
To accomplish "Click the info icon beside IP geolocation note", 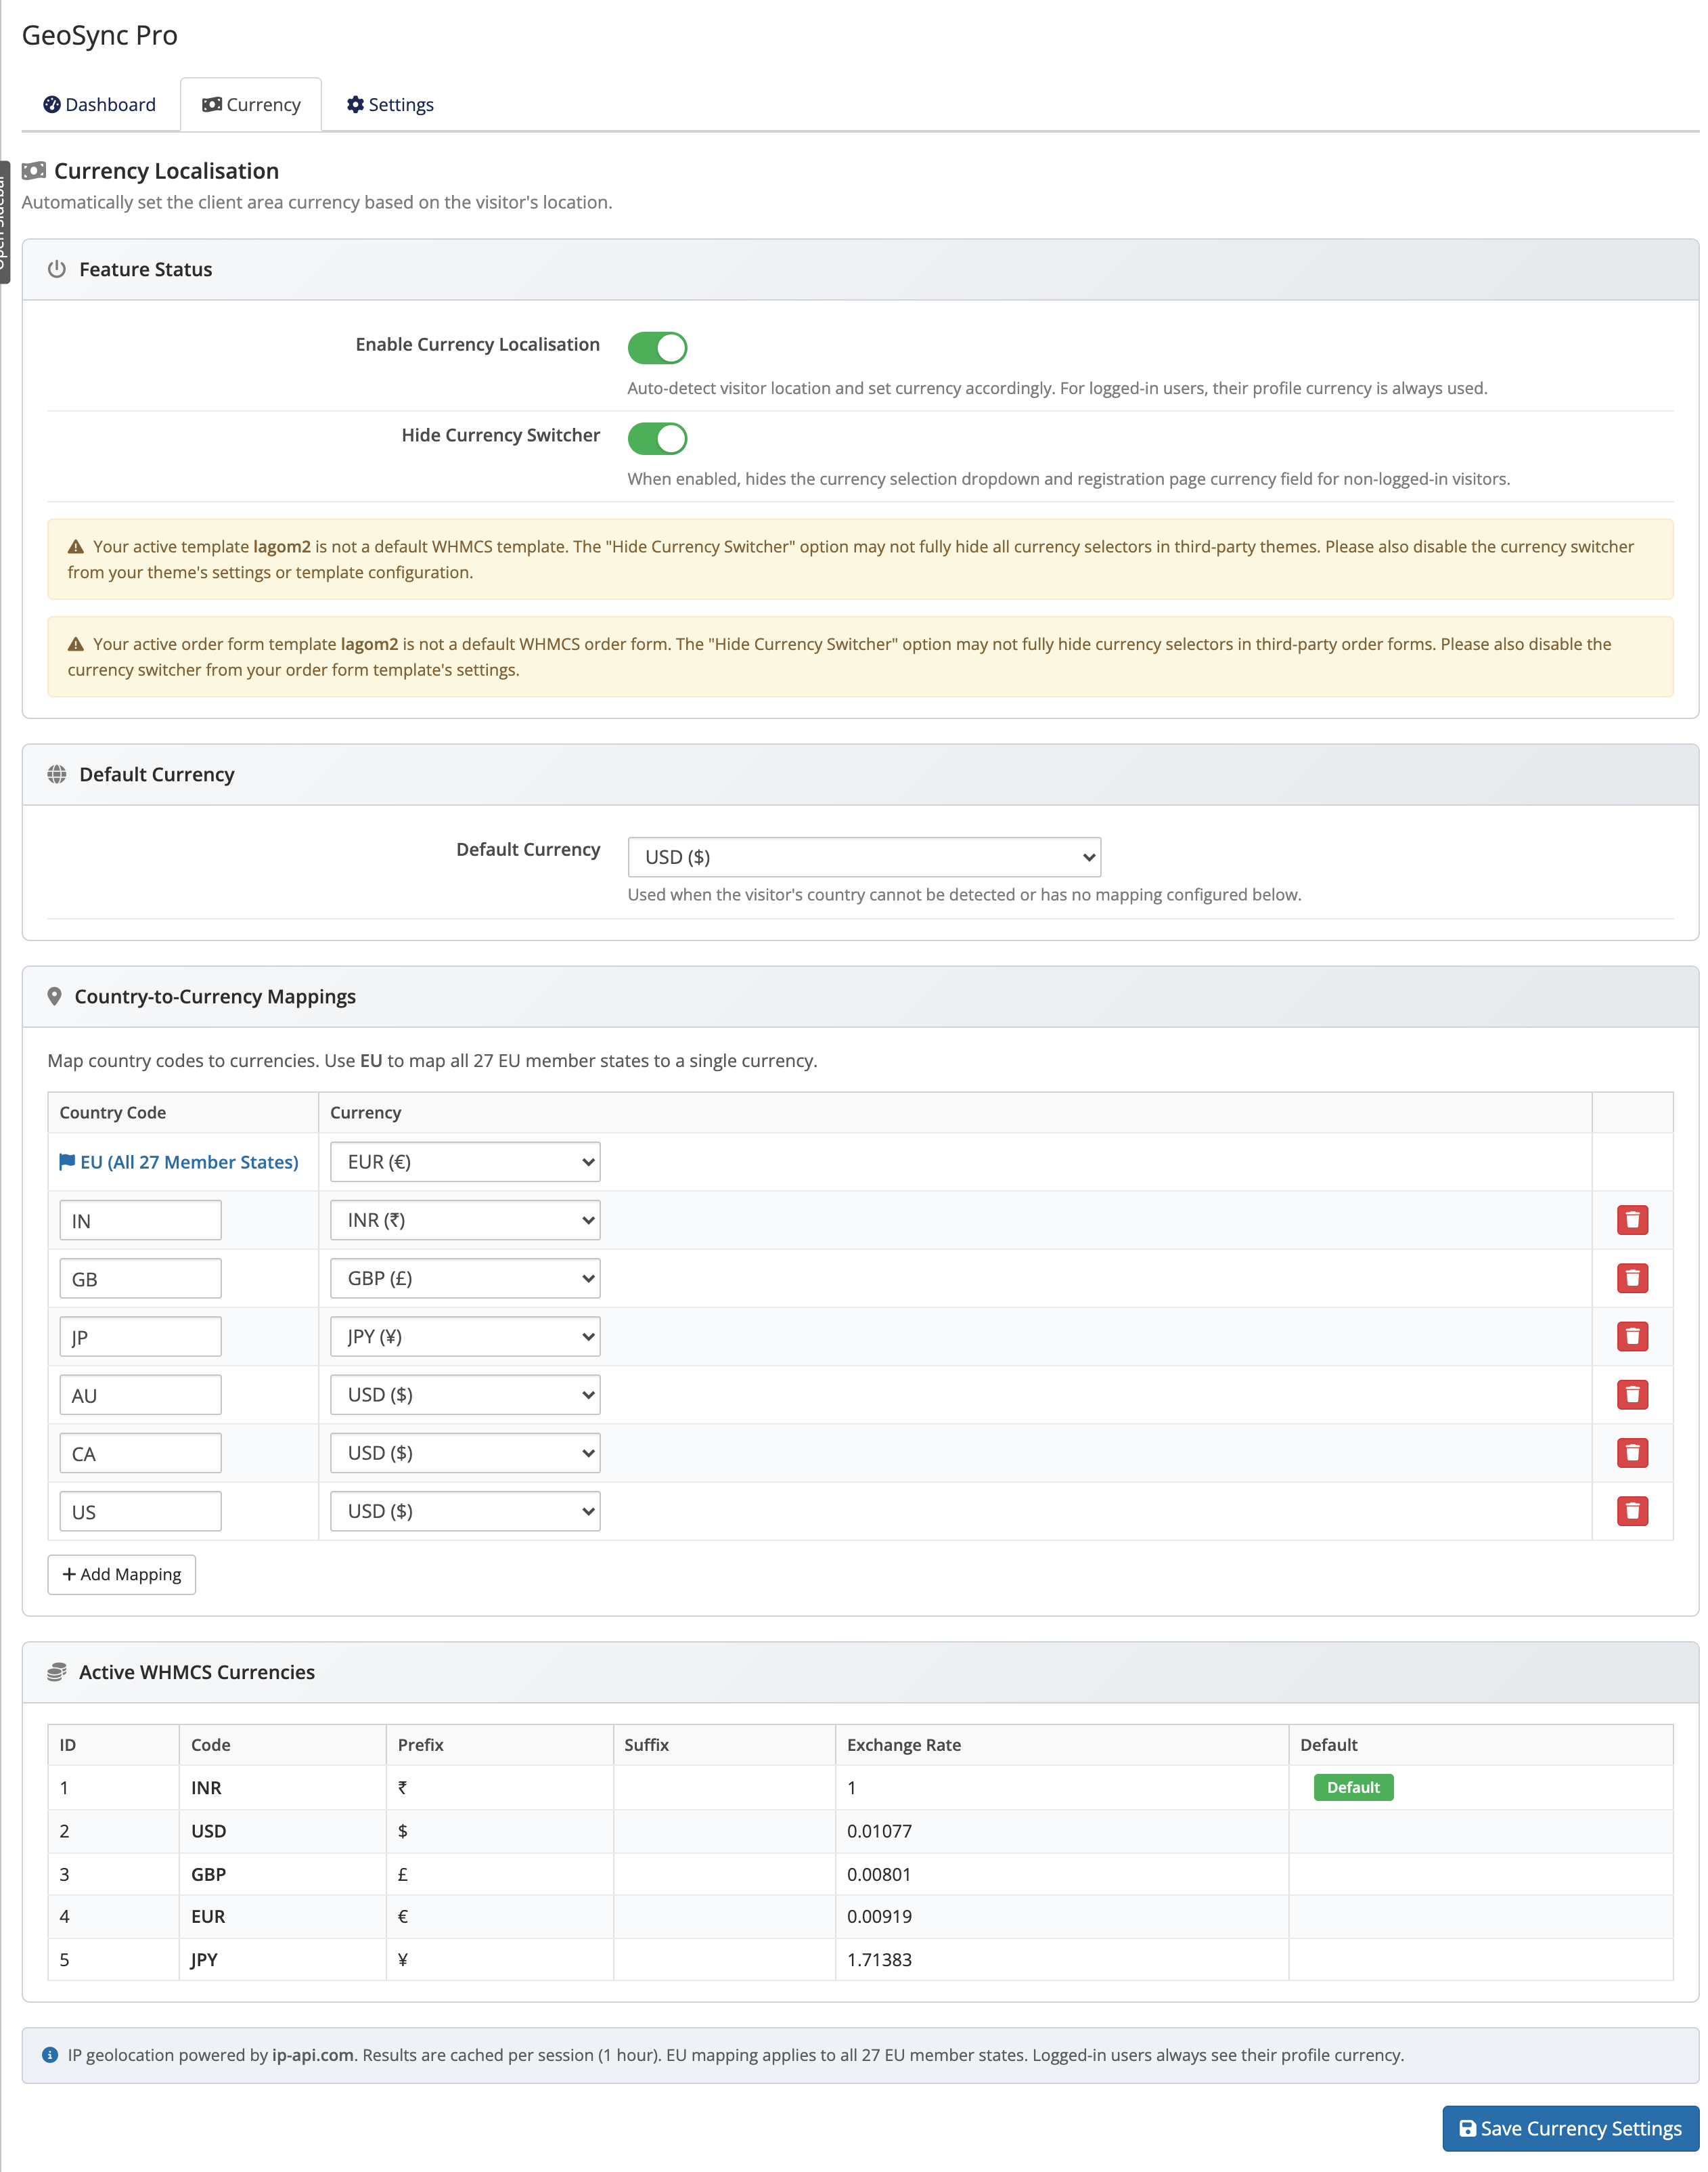I will click(x=50, y=2054).
